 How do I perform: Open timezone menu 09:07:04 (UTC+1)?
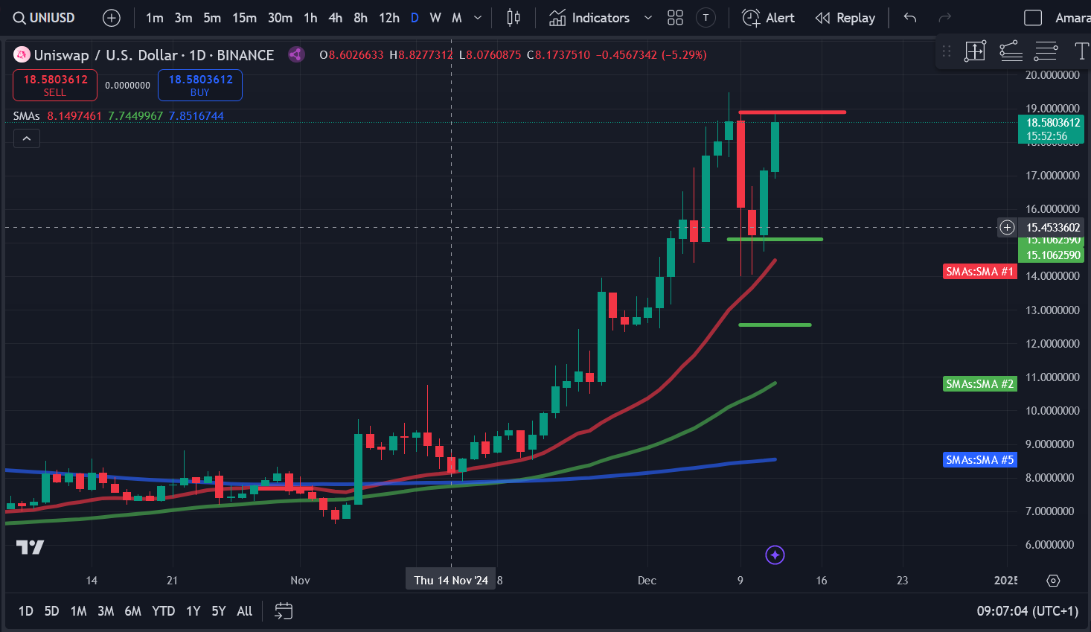pos(1027,611)
